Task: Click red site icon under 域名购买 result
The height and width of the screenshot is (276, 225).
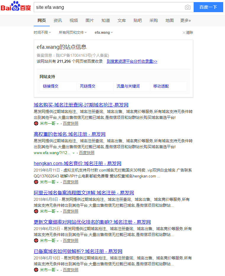Action: point(36,123)
